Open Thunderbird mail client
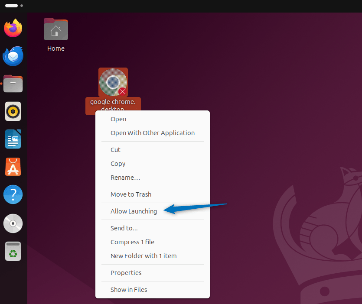 pos(13,56)
